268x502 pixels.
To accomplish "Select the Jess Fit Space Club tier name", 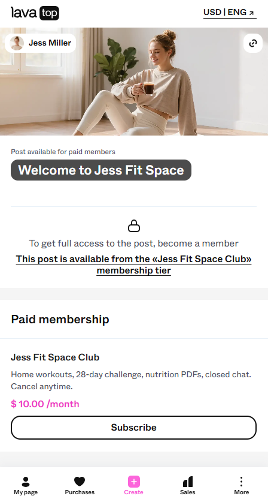I will (55, 357).
